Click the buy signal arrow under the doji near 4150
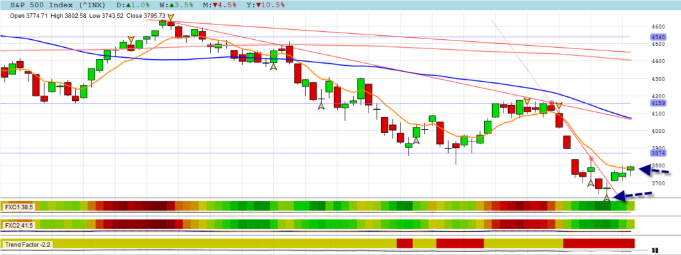The height and width of the screenshot is (255, 681). click(x=321, y=106)
